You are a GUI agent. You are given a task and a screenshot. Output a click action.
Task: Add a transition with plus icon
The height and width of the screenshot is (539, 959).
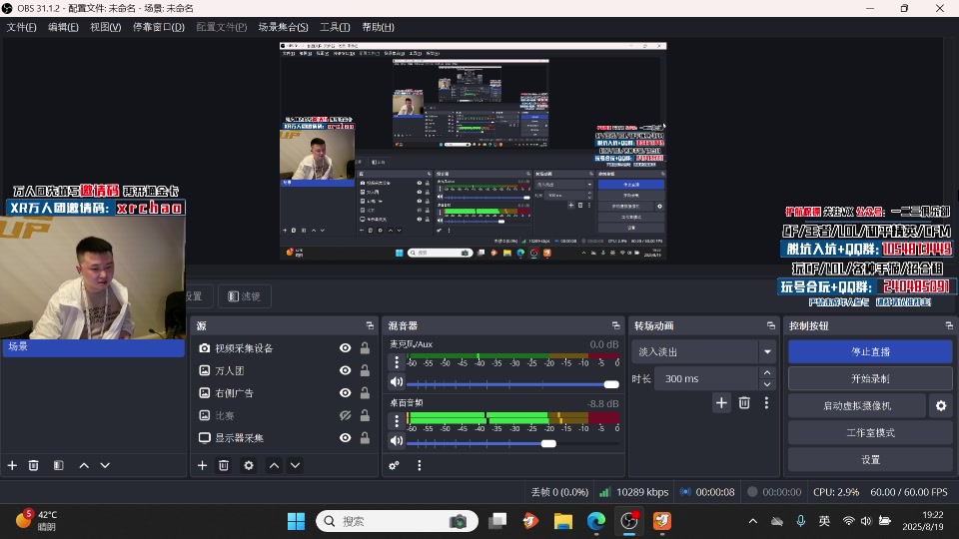click(x=721, y=402)
